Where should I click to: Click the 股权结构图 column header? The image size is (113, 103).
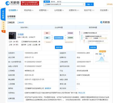93,27
